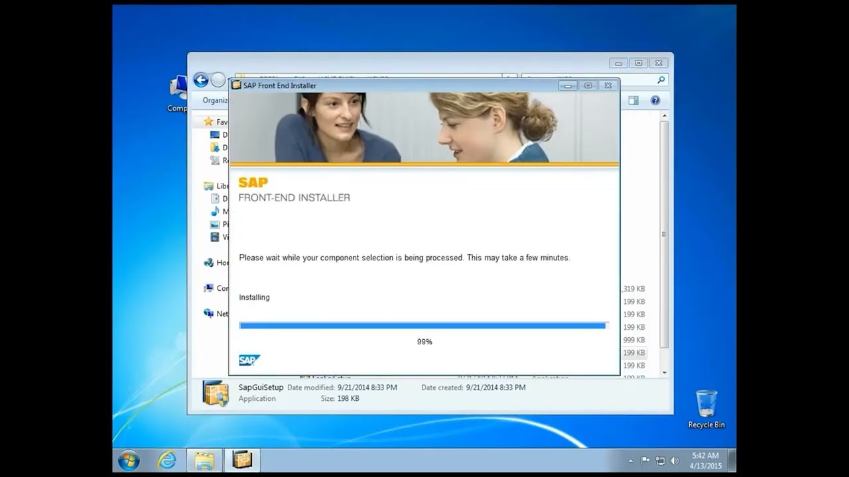Viewport: 849px width, 477px height.
Task: Close the SAP Front End Installer window
Action: 608,85
